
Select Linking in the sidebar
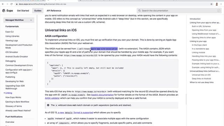click(x=8, y=93)
